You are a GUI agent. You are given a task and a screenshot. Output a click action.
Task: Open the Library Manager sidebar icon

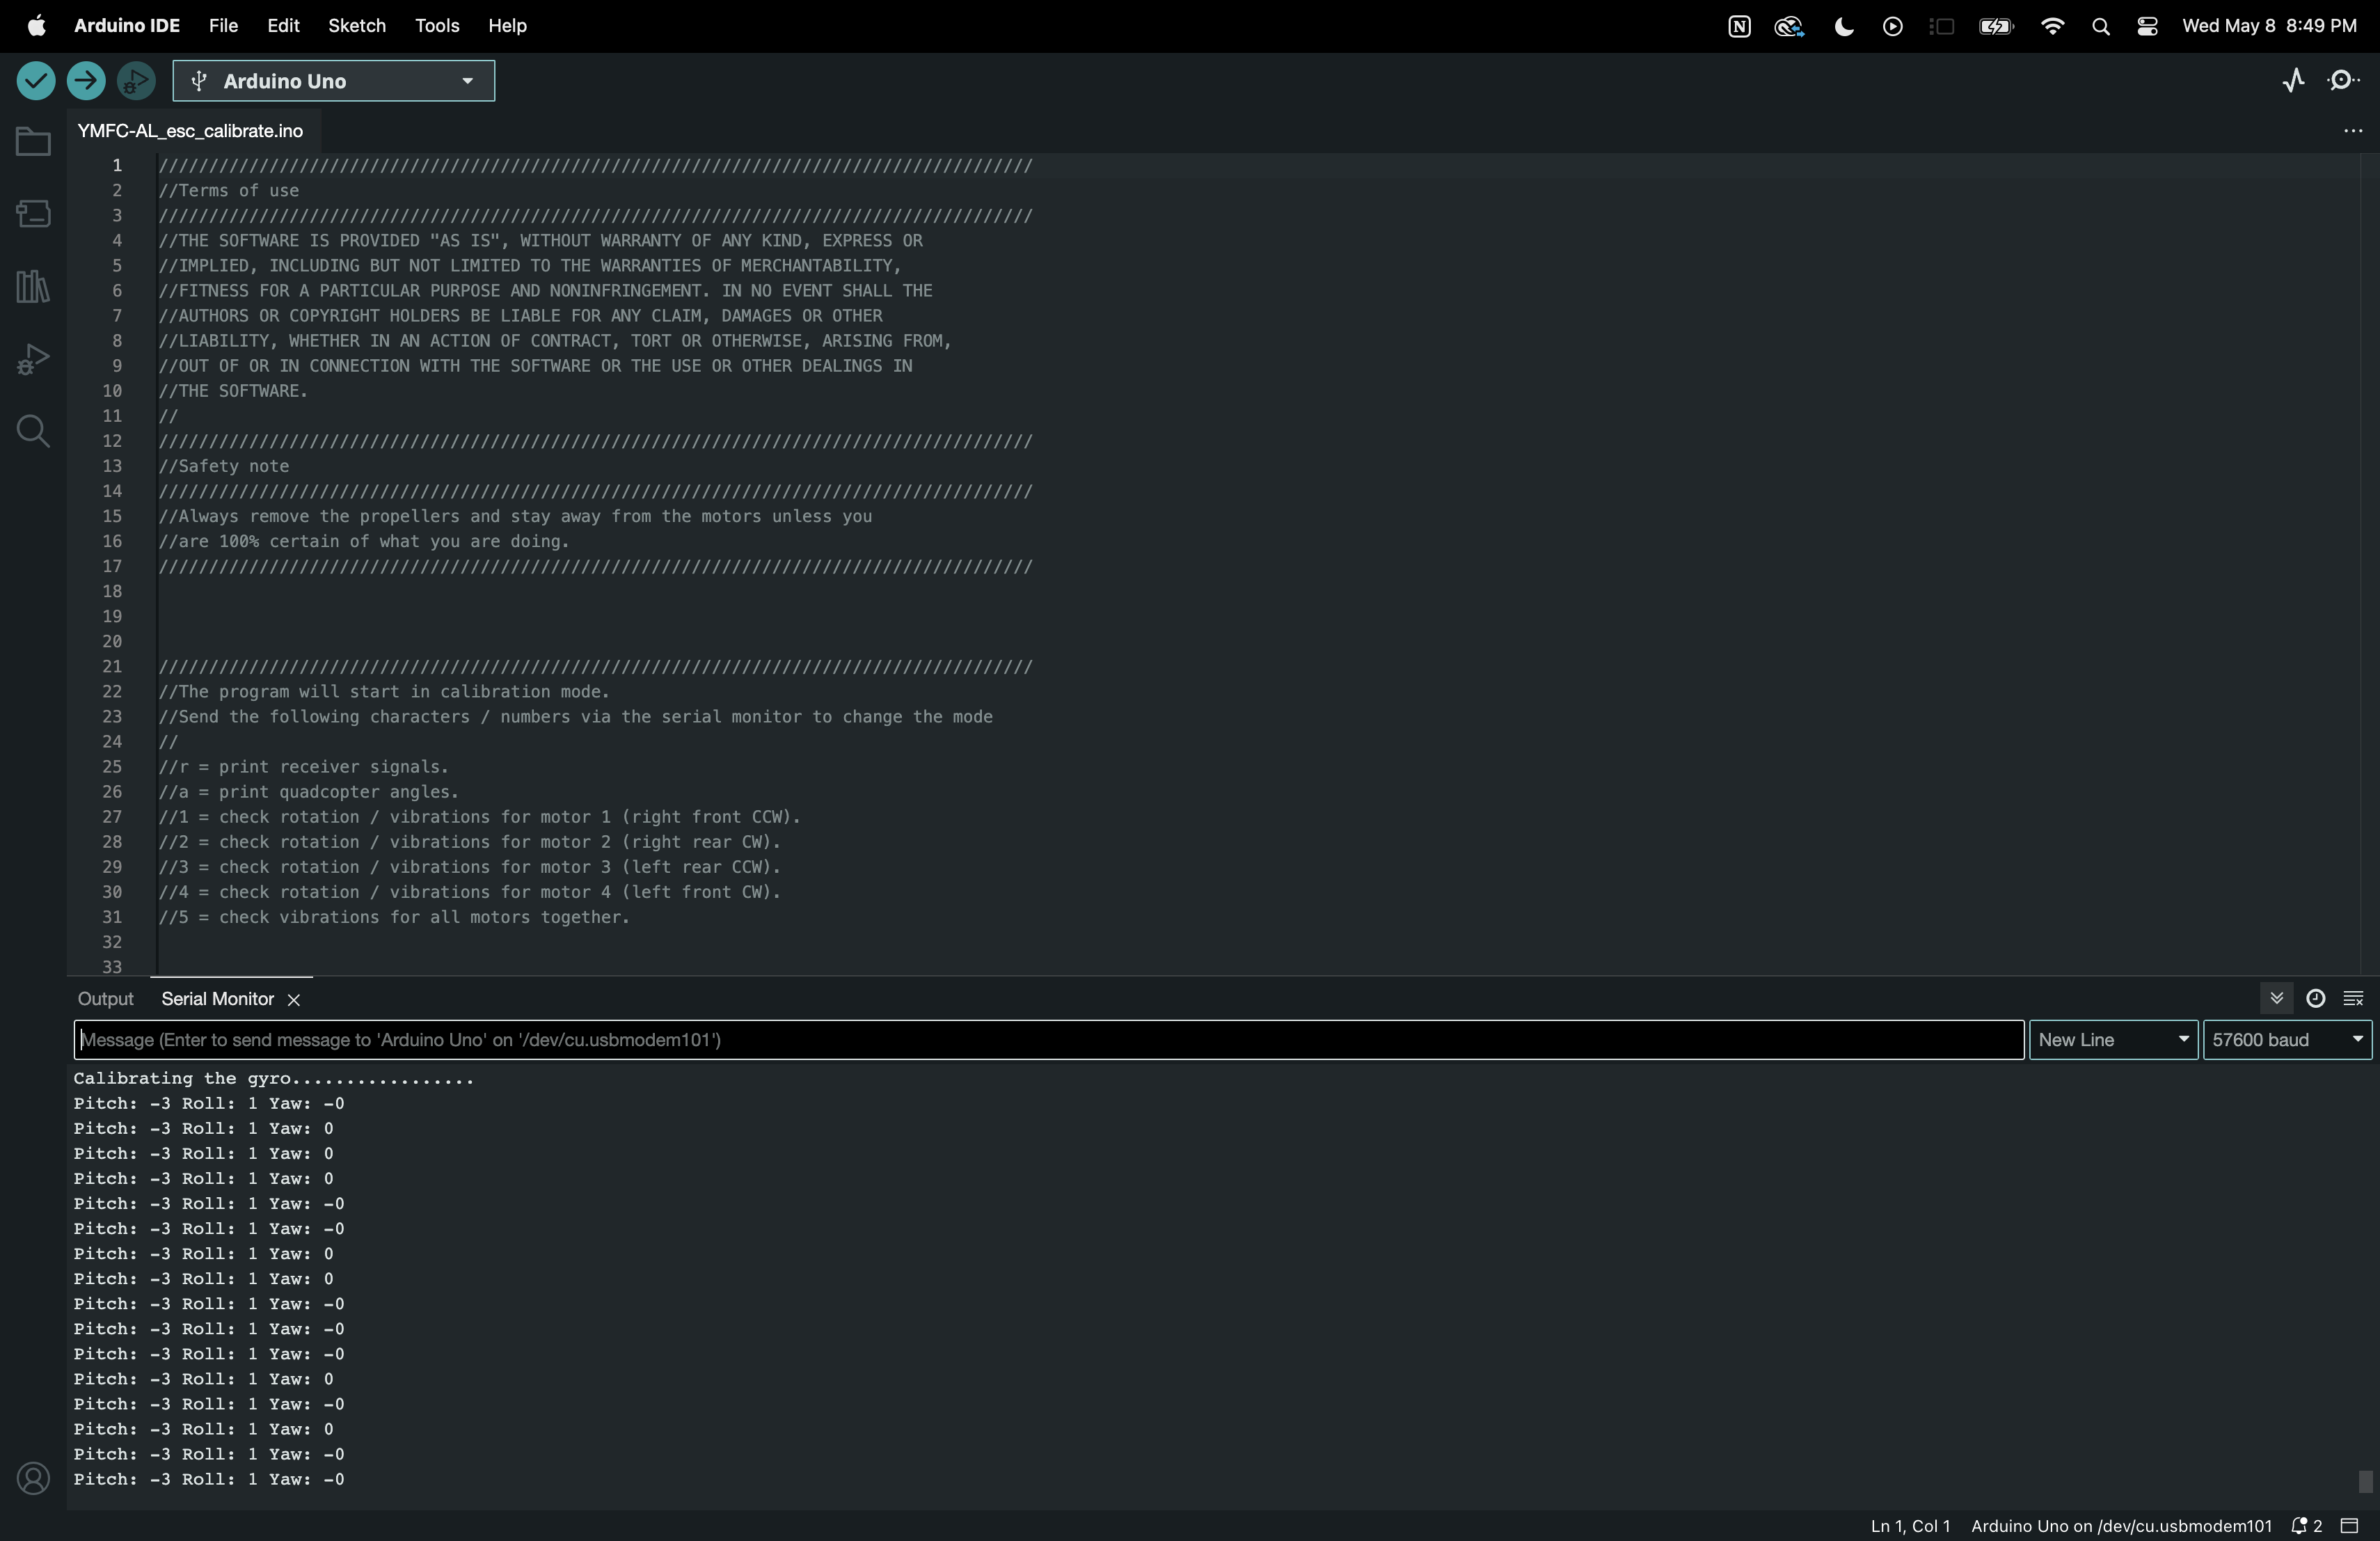point(33,287)
